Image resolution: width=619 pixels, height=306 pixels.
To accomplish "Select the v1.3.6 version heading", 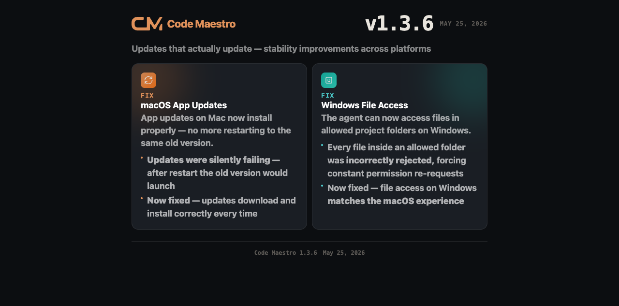I will point(399,23).
